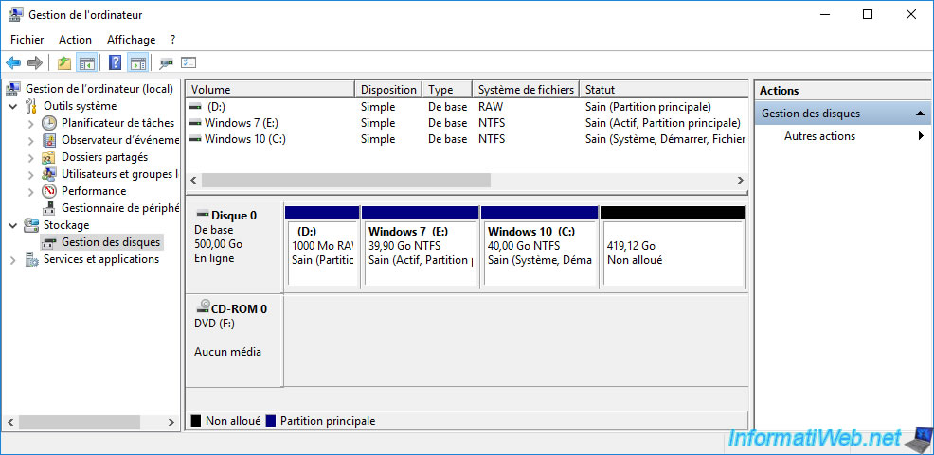Expand the Dossiers partagés node
Screen dimensions: 934x455
(x=31, y=158)
